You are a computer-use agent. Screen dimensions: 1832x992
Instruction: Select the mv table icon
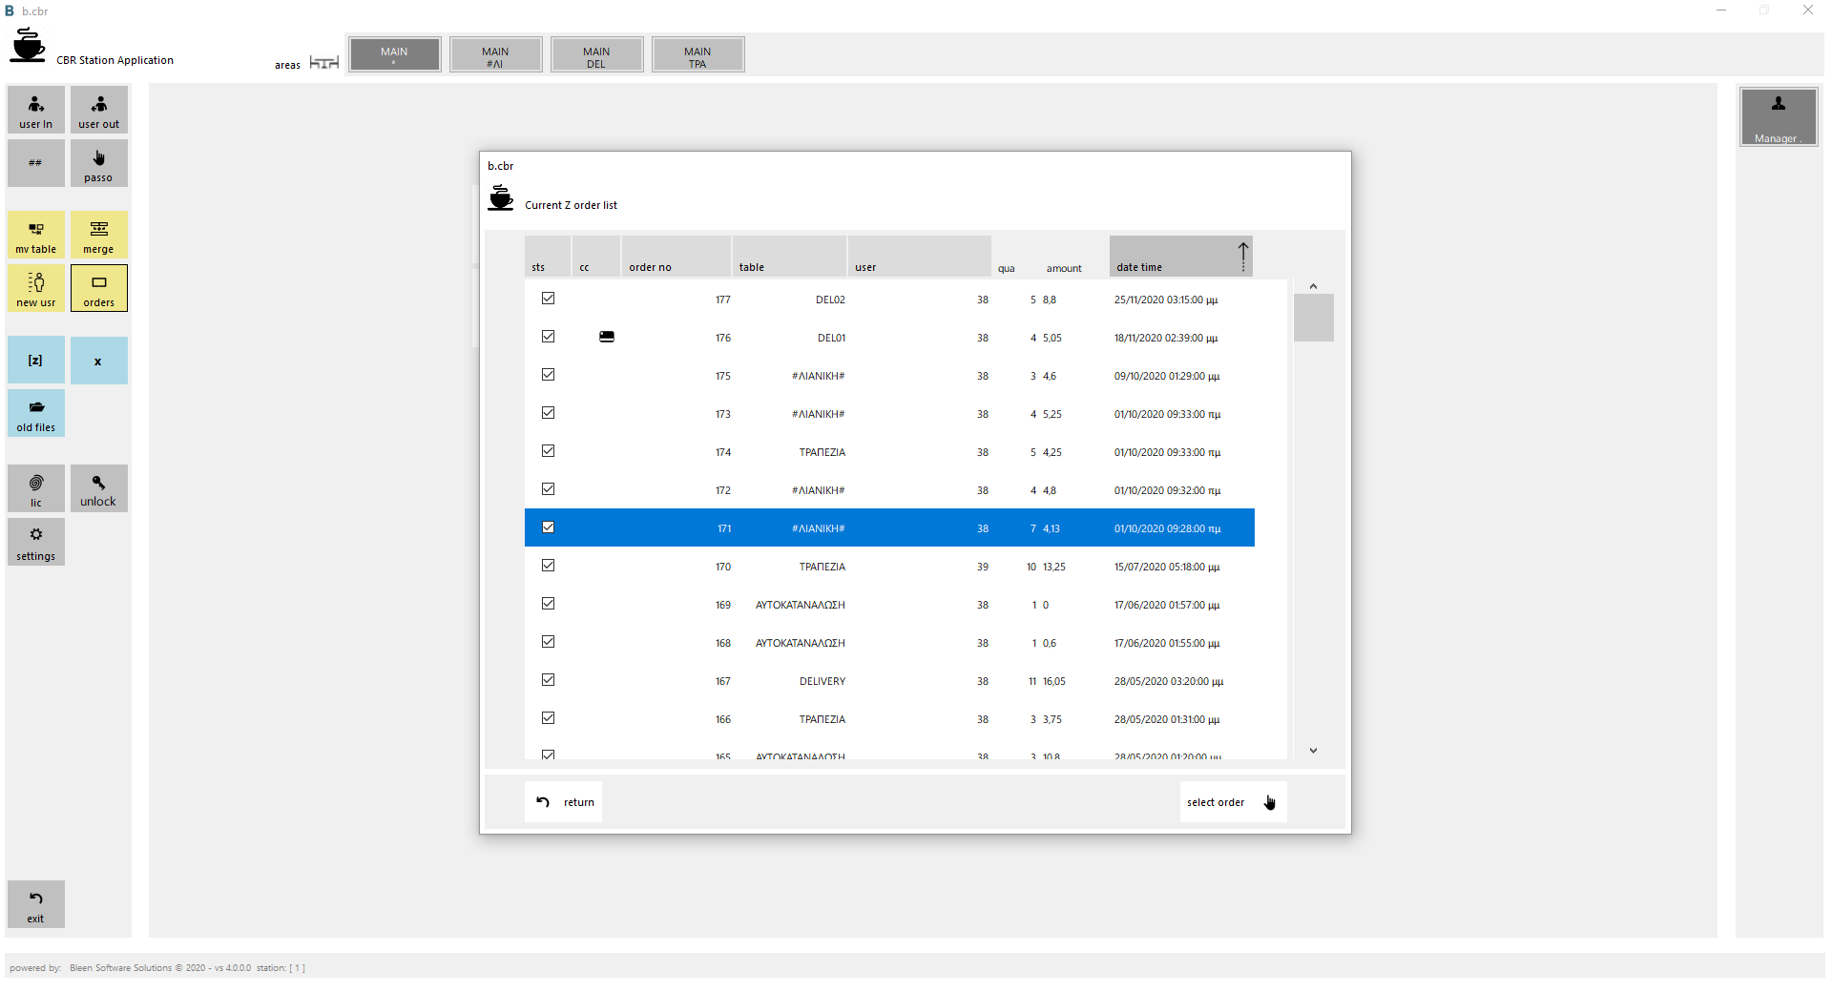(x=36, y=229)
